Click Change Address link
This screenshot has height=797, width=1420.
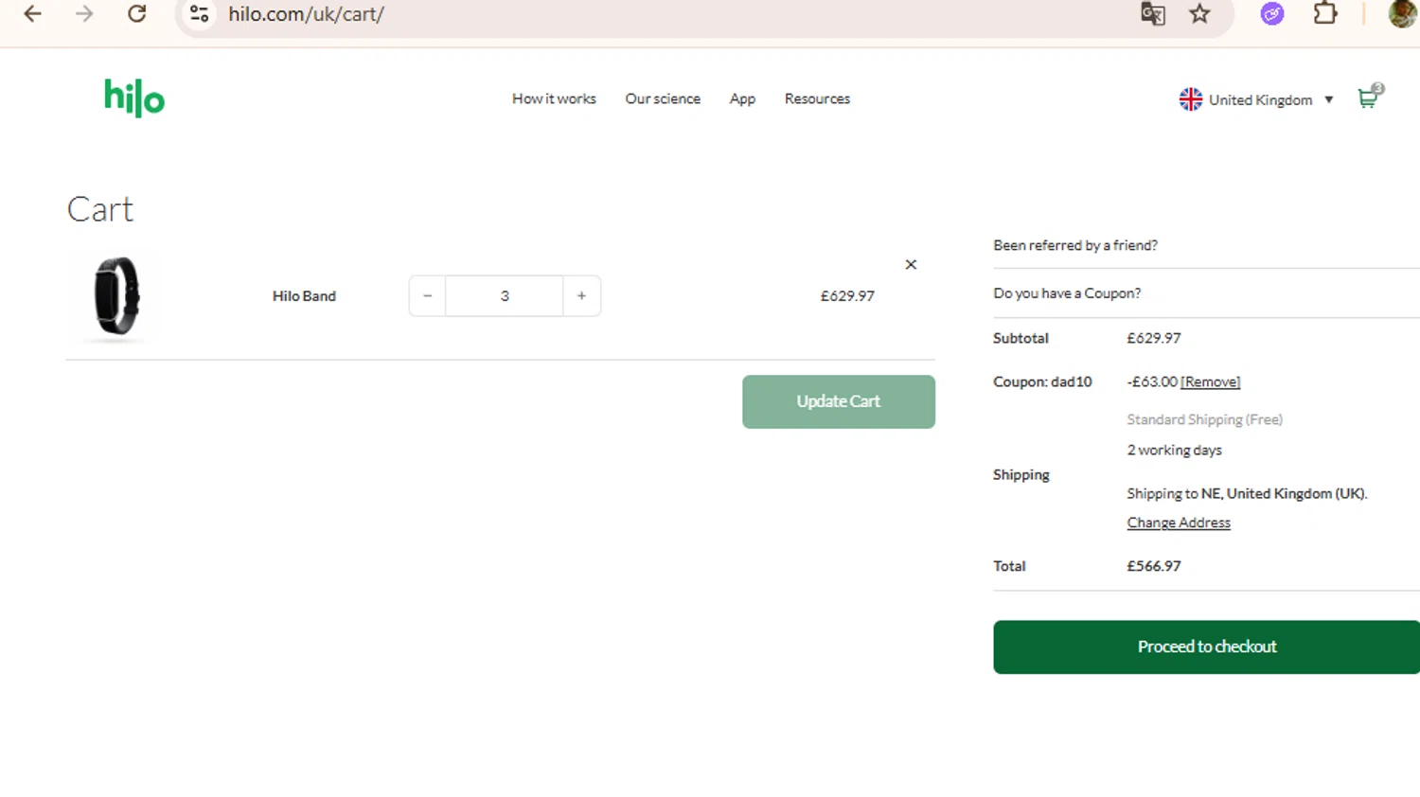pyautogui.click(x=1179, y=522)
